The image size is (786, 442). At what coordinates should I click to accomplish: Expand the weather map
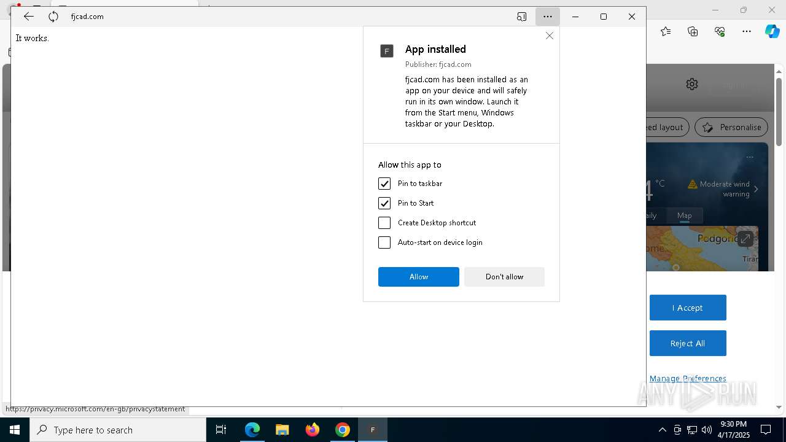point(745,238)
